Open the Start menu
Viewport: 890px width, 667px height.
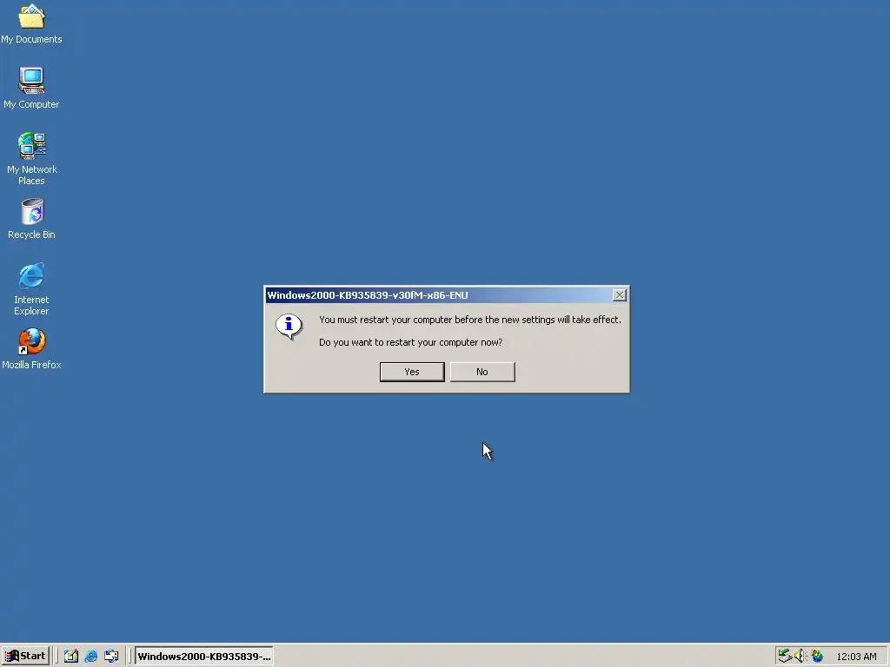click(25, 657)
